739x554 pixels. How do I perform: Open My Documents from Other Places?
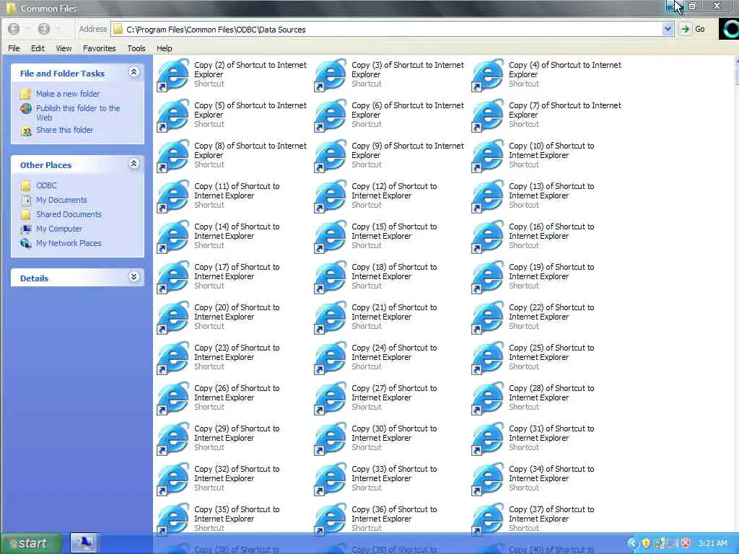(x=61, y=201)
